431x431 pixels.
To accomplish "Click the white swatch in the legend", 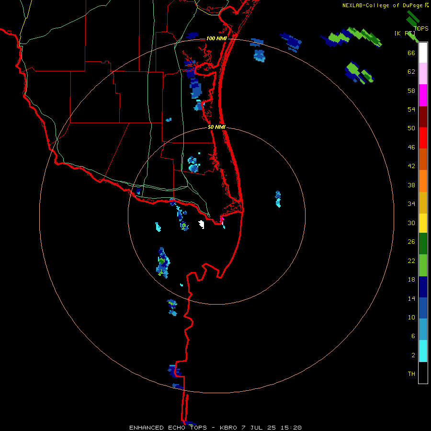I will click(x=423, y=53).
